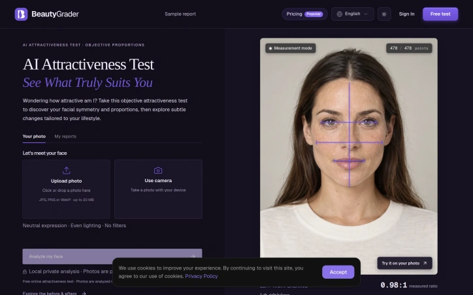Image resolution: width=473 pixels, height=295 pixels.
Task: Click the 0.98:1 measured ratio value
Action: pyautogui.click(x=394, y=285)
